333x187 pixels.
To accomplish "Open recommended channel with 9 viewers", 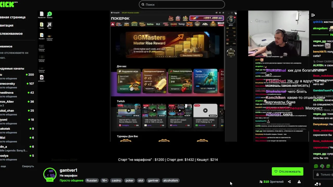I will pyautogui.click(x=17, y=130).
